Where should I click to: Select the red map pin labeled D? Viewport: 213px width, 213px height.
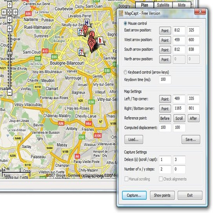(x=85, y=30)
